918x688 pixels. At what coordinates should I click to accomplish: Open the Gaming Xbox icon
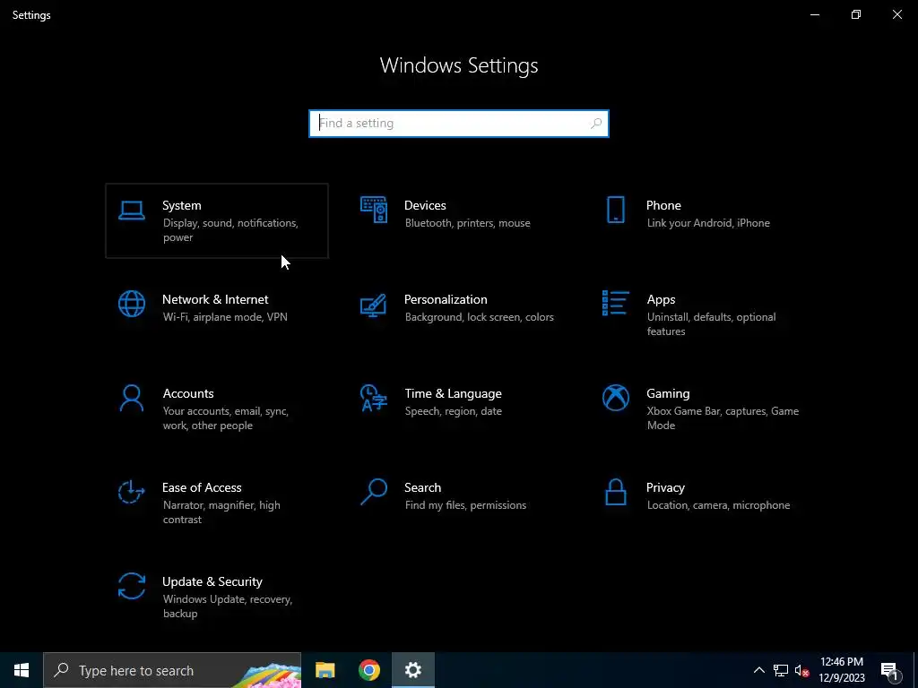[615, 398]
